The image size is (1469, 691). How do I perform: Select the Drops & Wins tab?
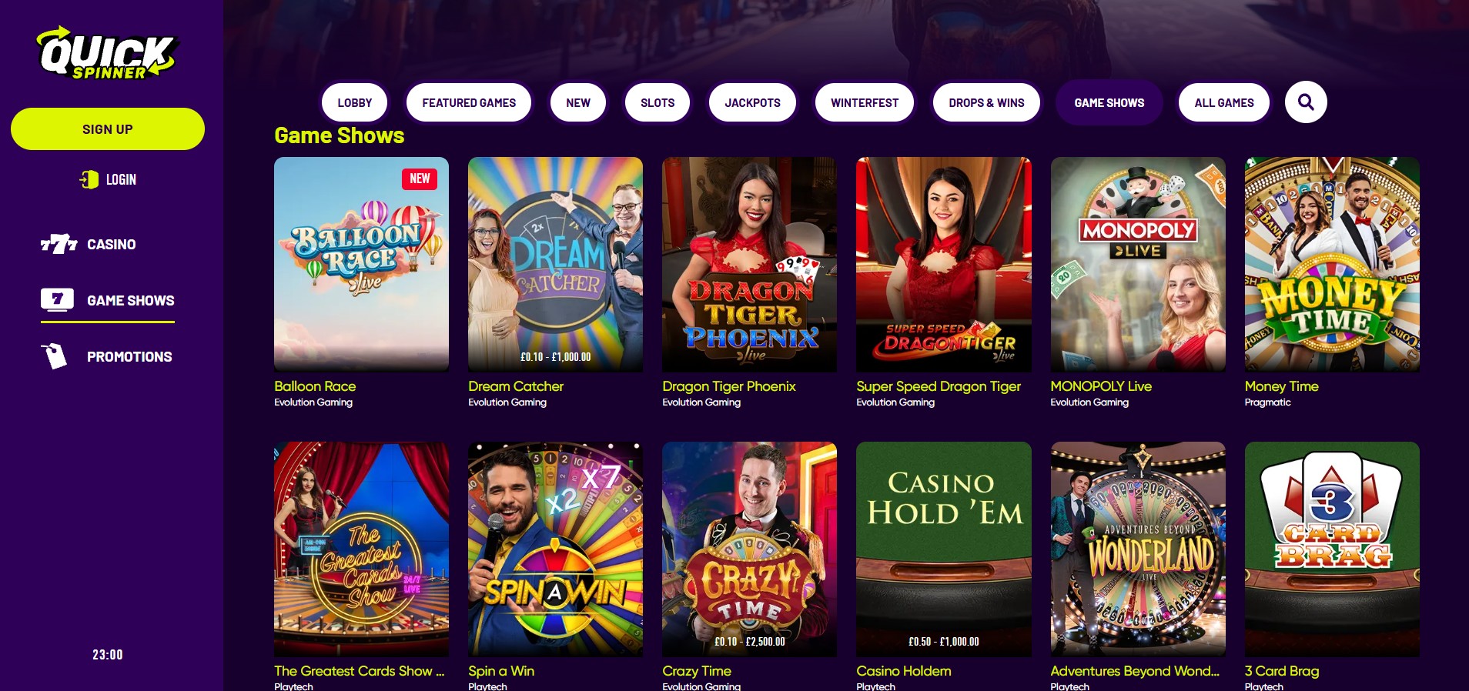(x=986, y=102)
